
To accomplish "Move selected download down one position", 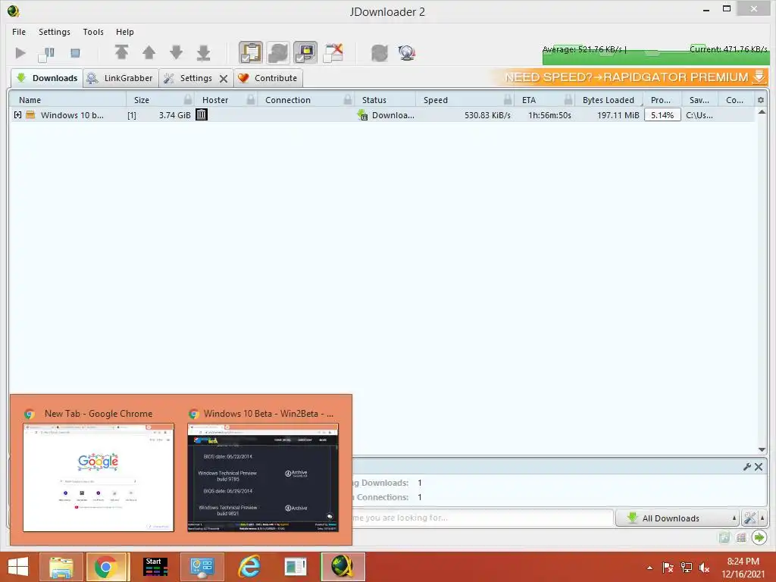I will [x=176, y=52].
